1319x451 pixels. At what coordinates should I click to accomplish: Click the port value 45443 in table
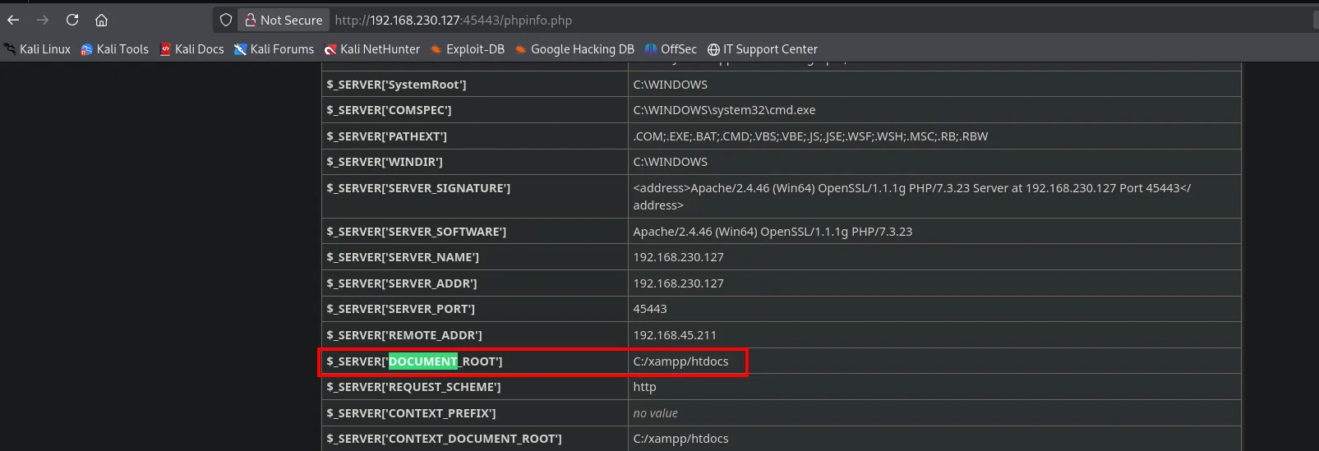[x=650, y=309]
